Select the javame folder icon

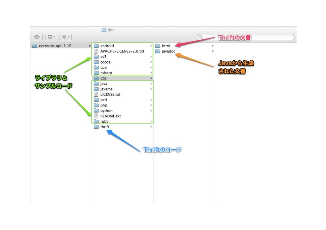(x=96, y=89)
